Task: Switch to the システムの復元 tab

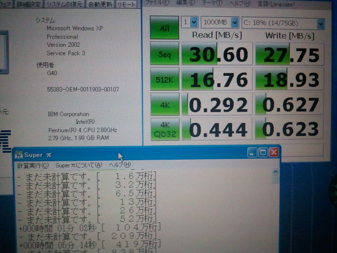Action: tap(64, 4)
